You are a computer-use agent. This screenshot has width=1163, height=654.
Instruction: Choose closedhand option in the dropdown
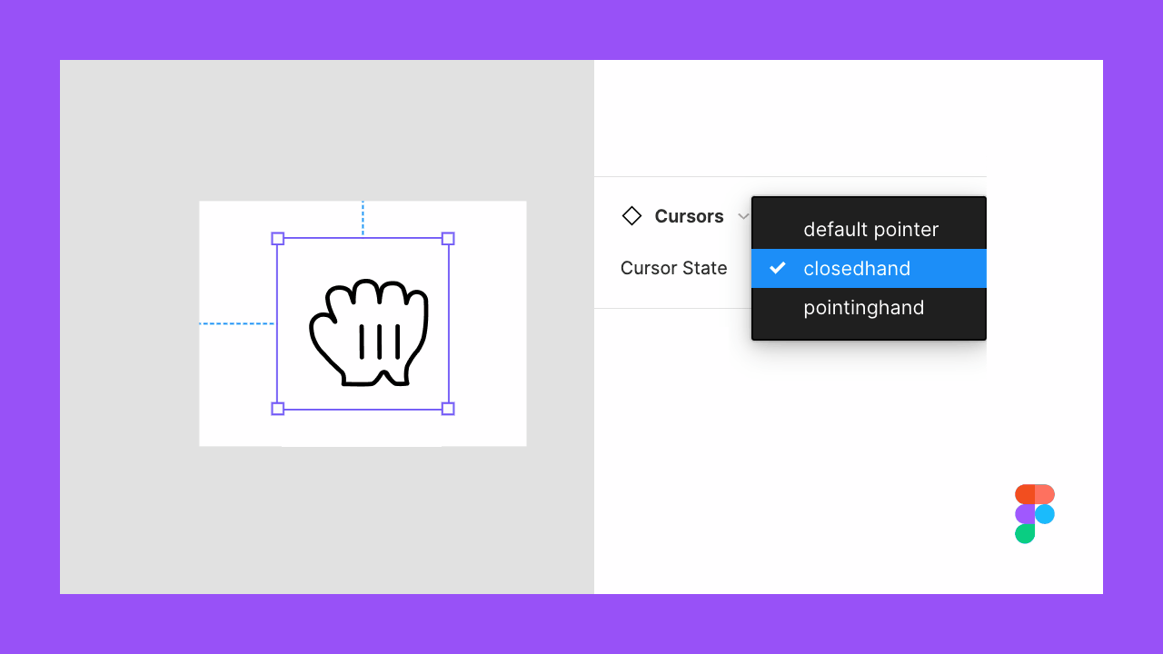pyautogui.click(x=869, y=269)
